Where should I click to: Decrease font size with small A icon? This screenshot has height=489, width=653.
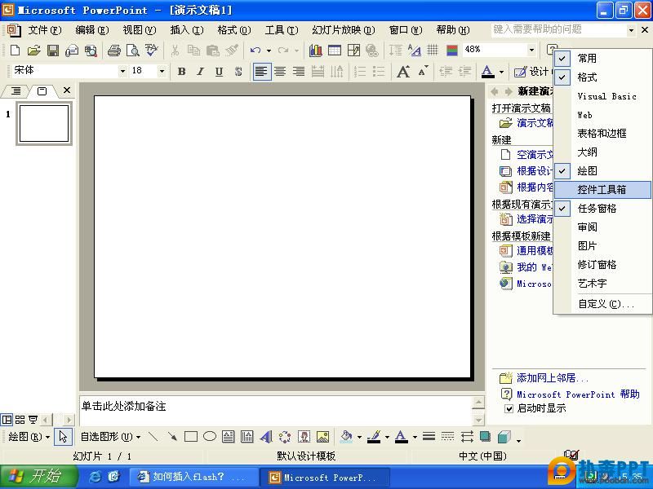point(423,72)
